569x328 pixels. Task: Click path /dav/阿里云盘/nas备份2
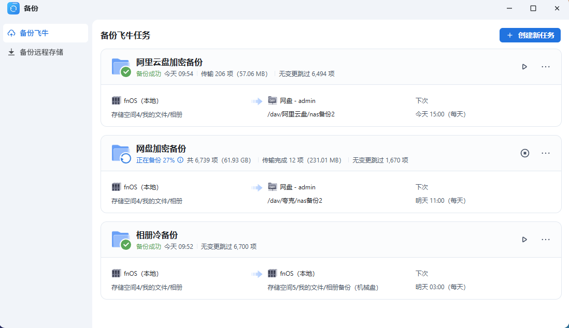click(x=301, y=114)
